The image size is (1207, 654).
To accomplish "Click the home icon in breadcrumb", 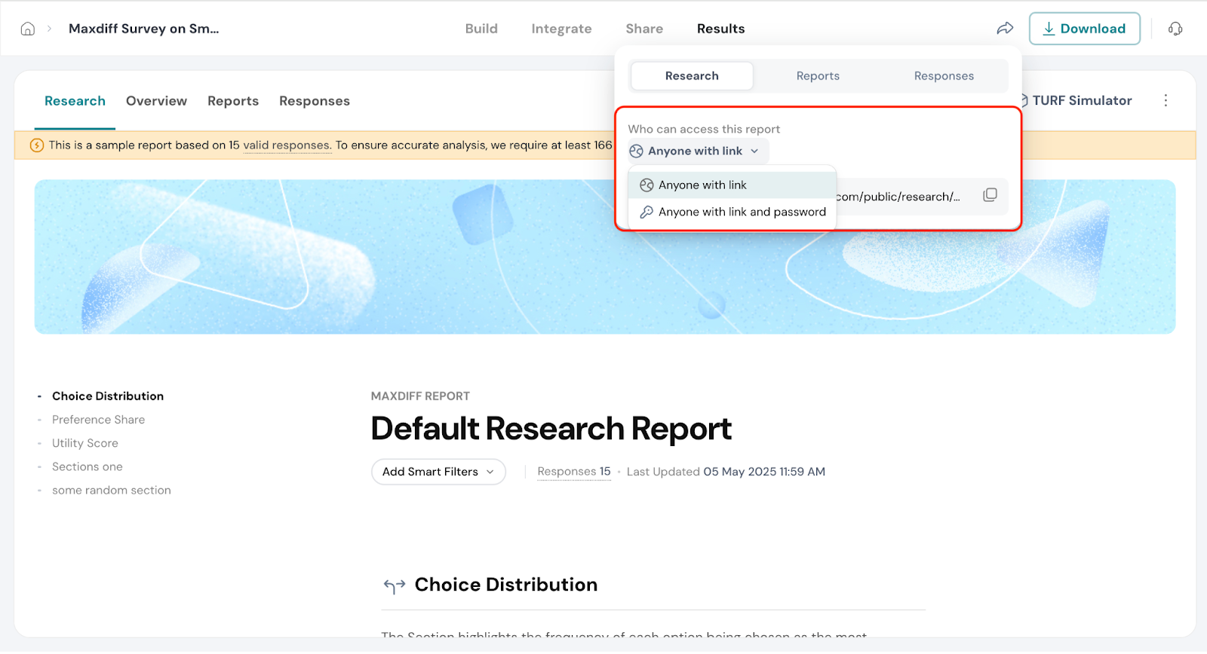I will [x=28, y=29].
